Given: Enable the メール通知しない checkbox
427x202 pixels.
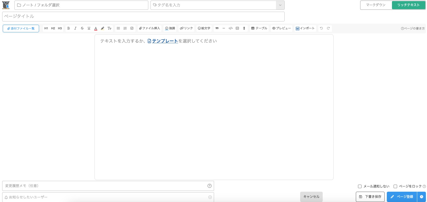Looking at the screenshot, I should pyautogui.click(x=360, y=186).
